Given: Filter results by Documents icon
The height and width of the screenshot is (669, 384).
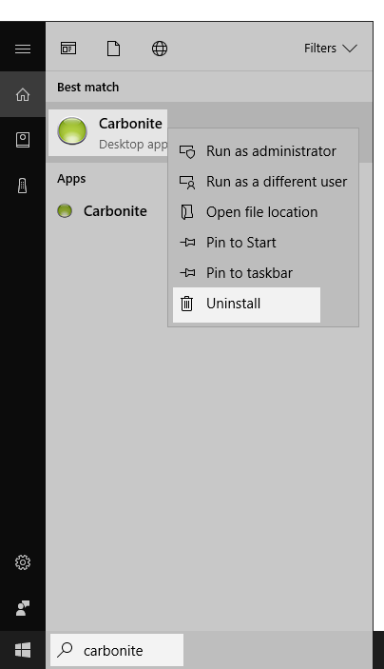Looking at the screenshot, I should tap(113, 49).
